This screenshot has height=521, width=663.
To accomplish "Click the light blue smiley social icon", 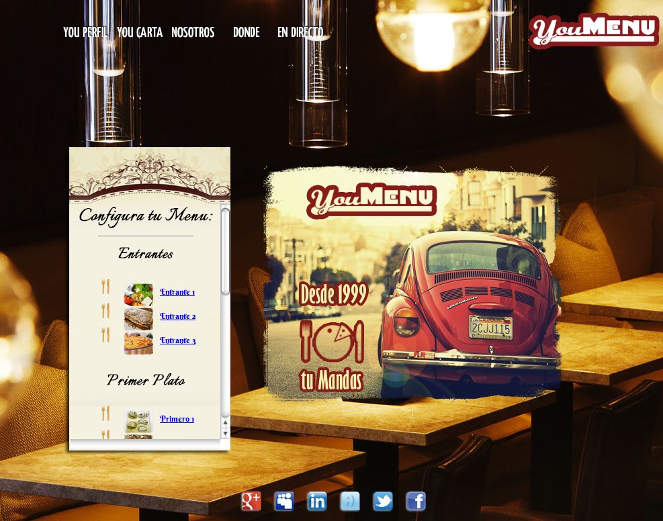I will (x=350, y=501).
